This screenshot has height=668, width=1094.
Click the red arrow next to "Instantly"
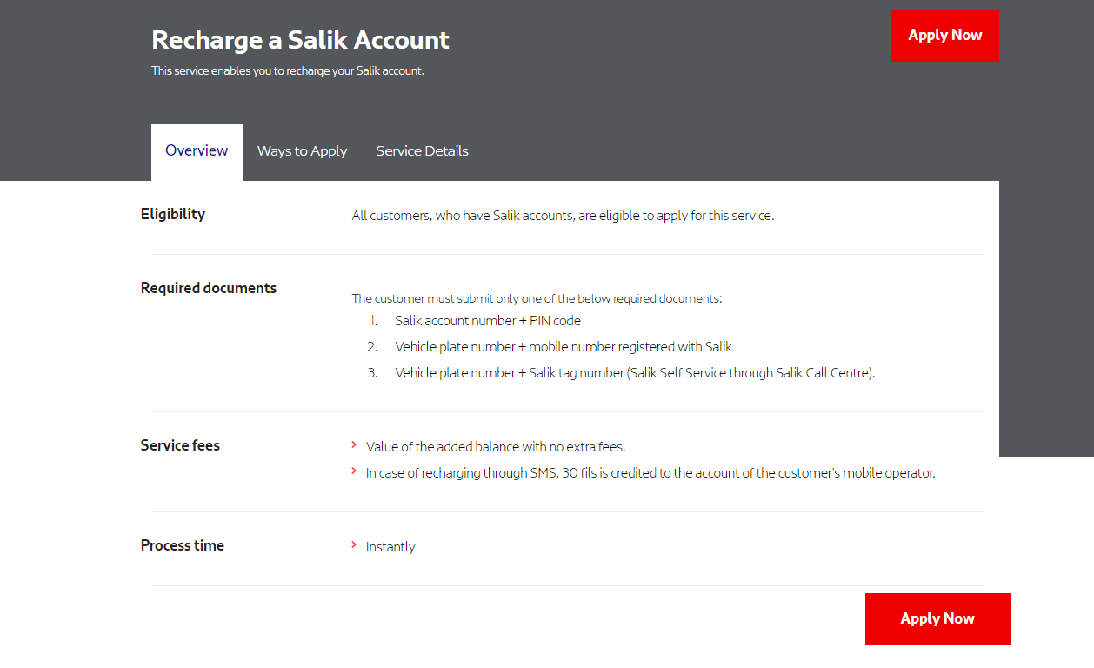tap(353, 546)
